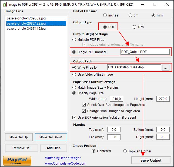Select Multiple PDF Files option
The image size is (174, 167).
coord(74,40)
